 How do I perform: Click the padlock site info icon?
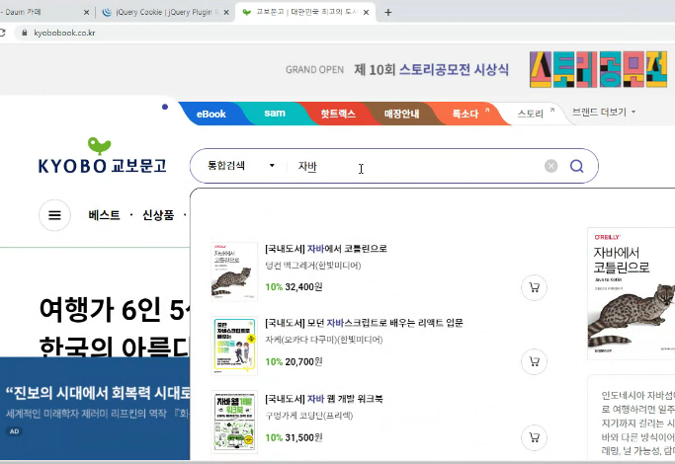(25, 33)
